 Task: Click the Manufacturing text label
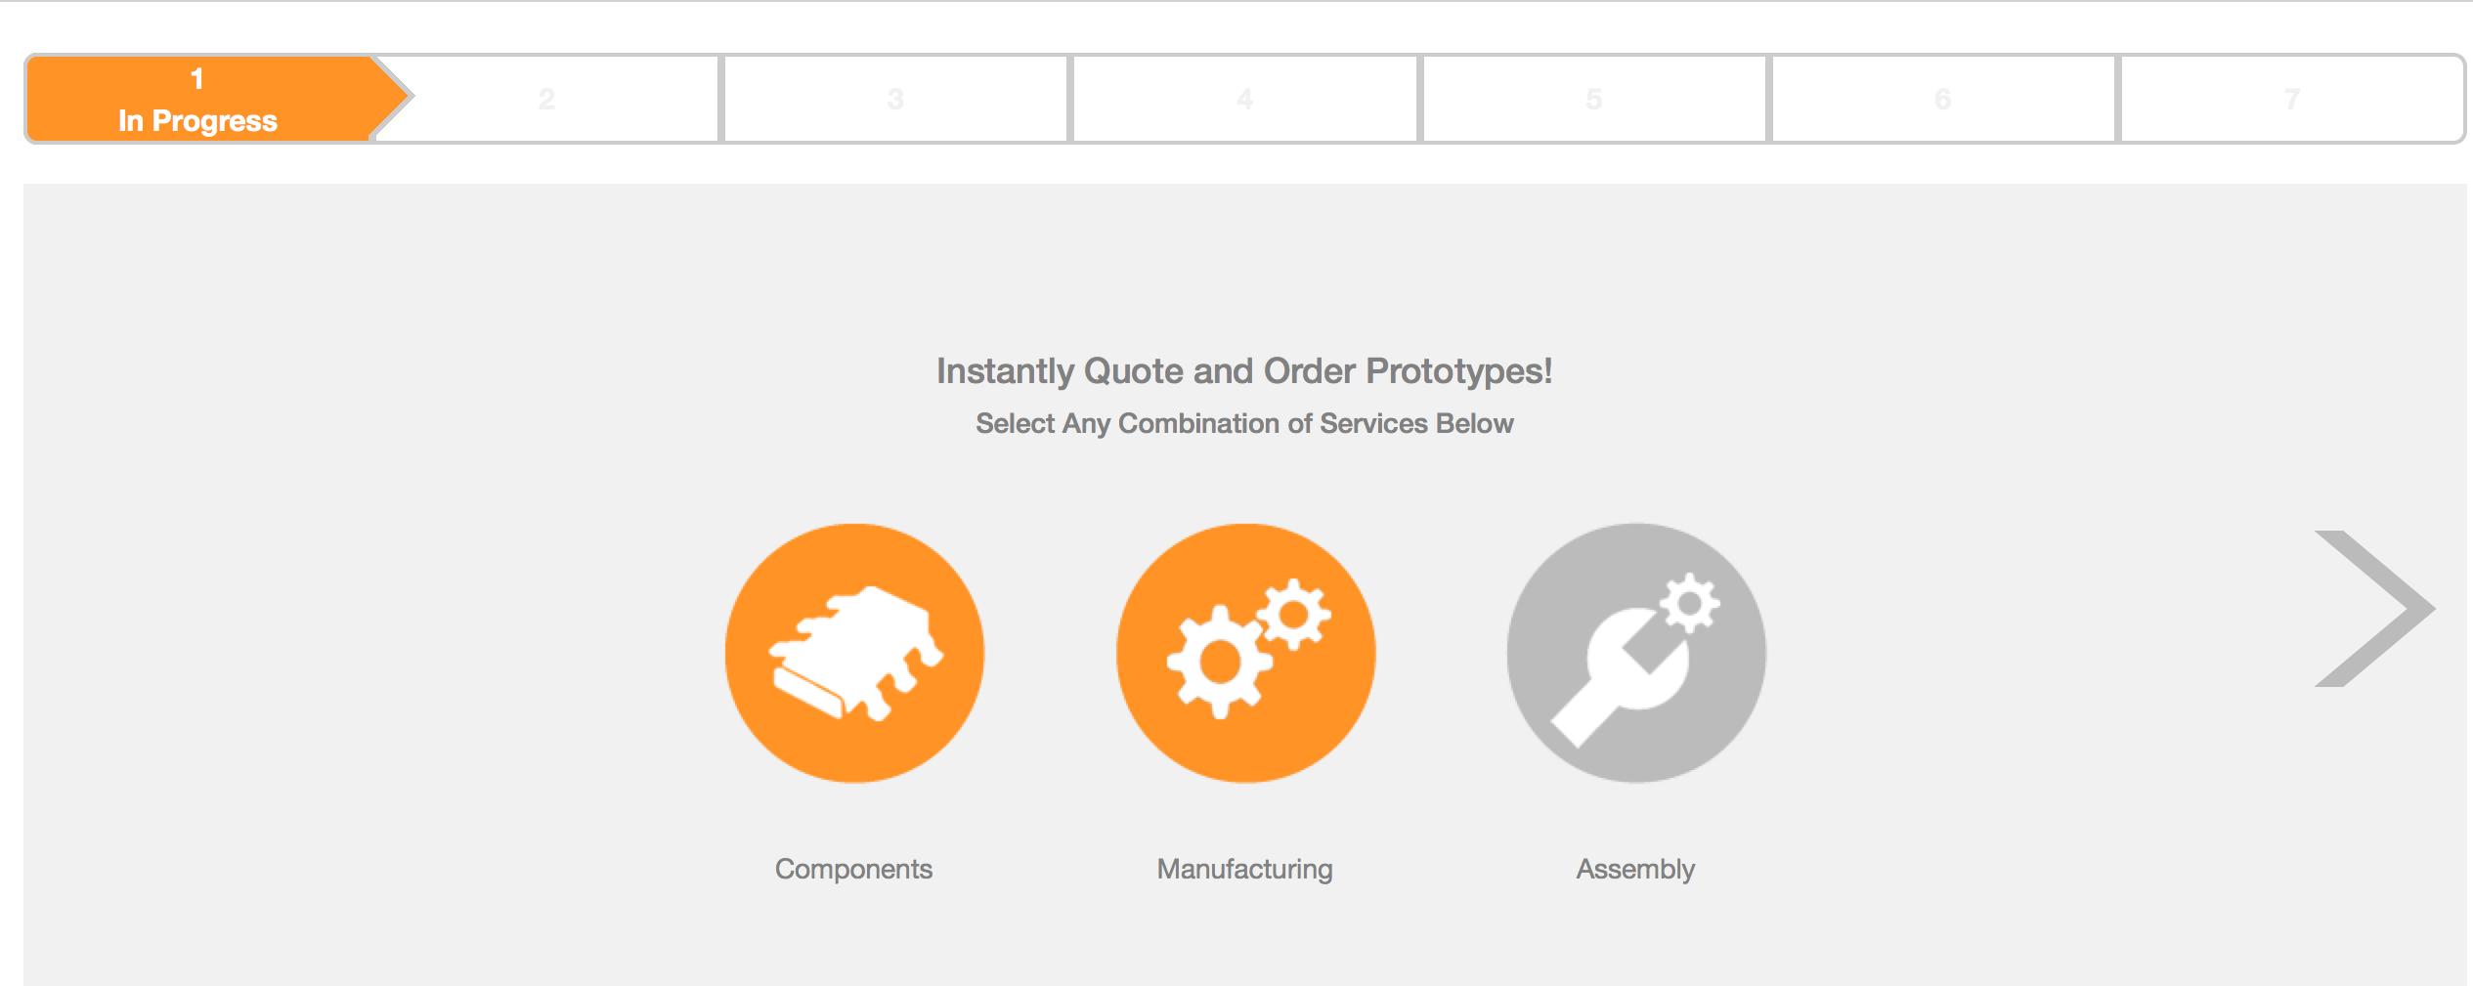tap(1244, 869)
